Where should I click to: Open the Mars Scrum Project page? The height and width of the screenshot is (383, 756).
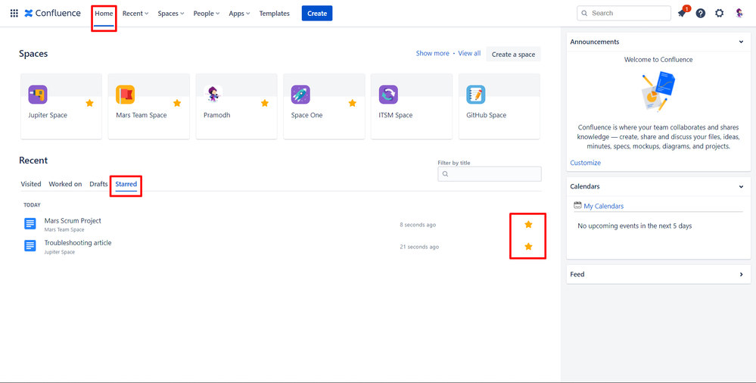[x=73, y=220]
